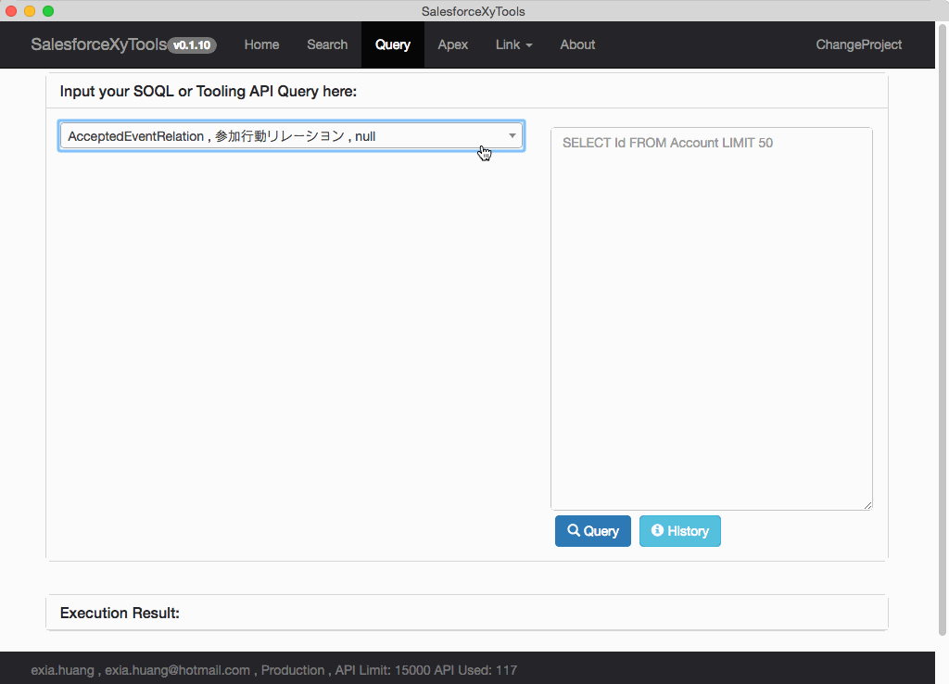Switch to the Apex page
Image resolution: width=949 pixels, height=684 pixels.
452,44
